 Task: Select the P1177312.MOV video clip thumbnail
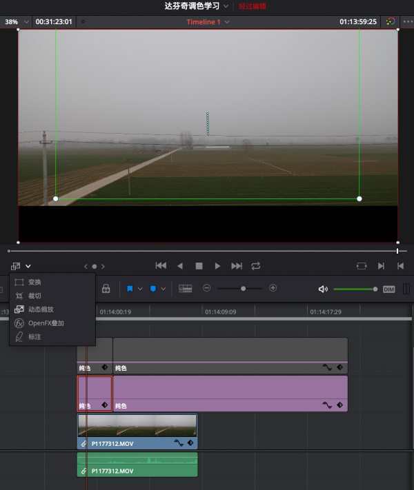point(137,425)
